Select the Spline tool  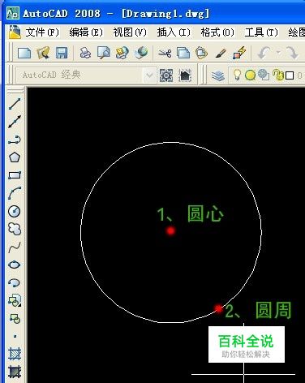coord(15,247)
